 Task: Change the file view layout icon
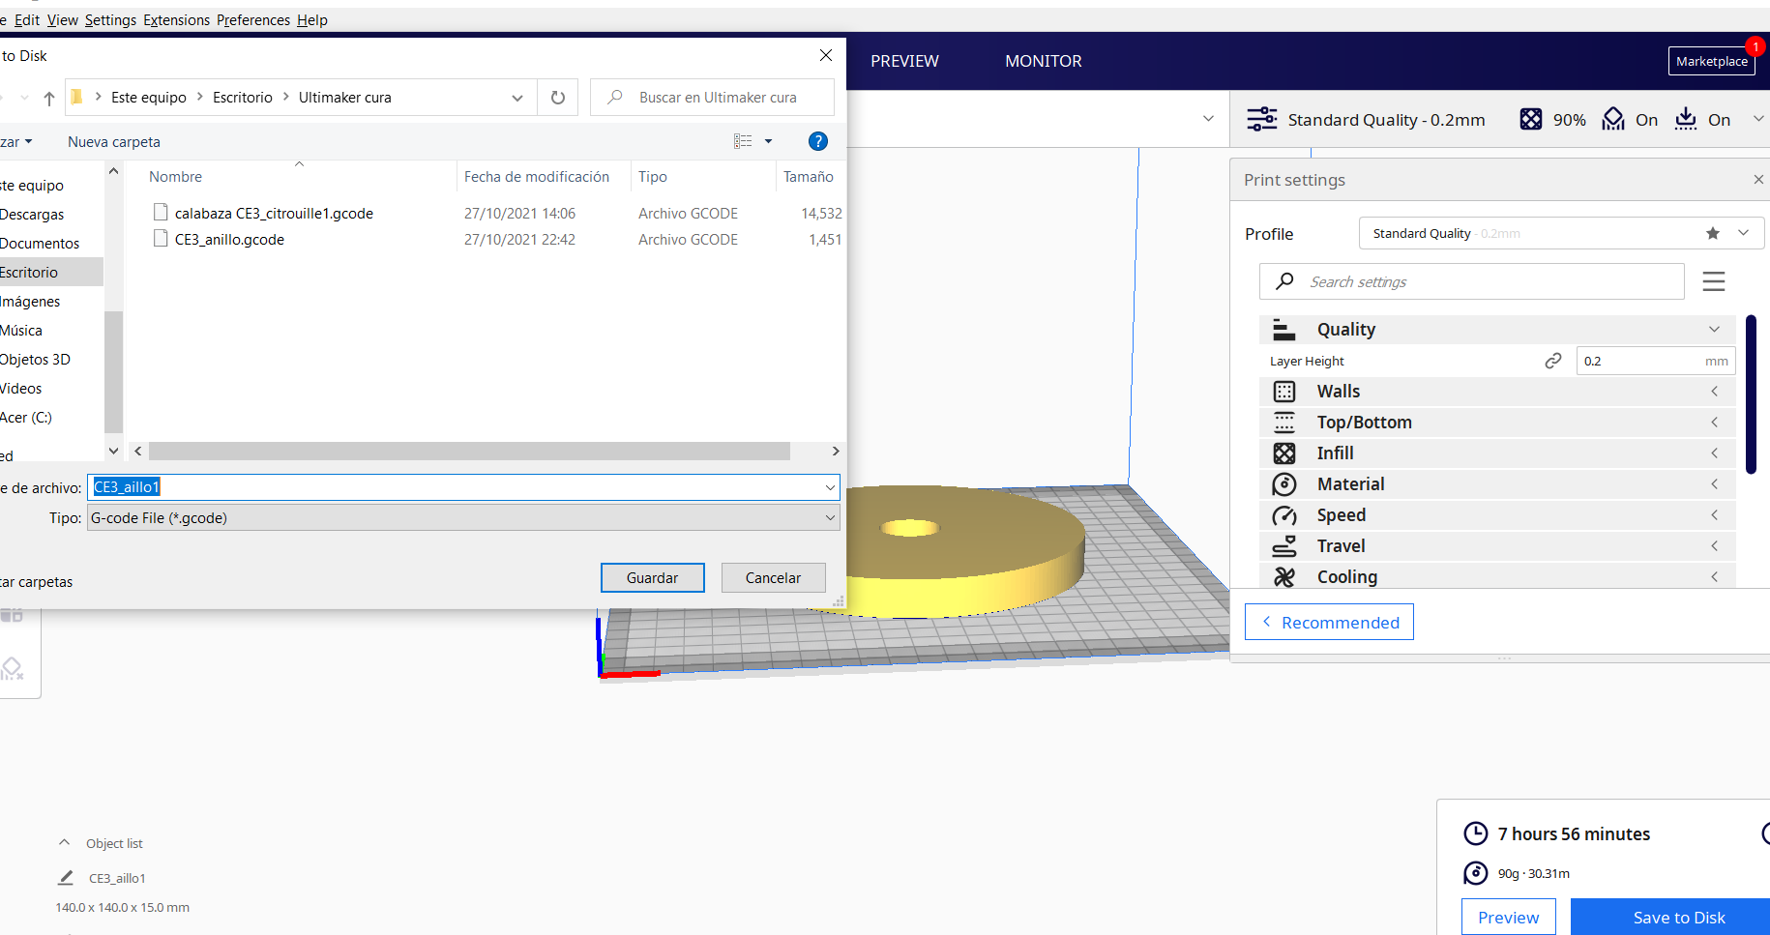click(x=743, y=141)
